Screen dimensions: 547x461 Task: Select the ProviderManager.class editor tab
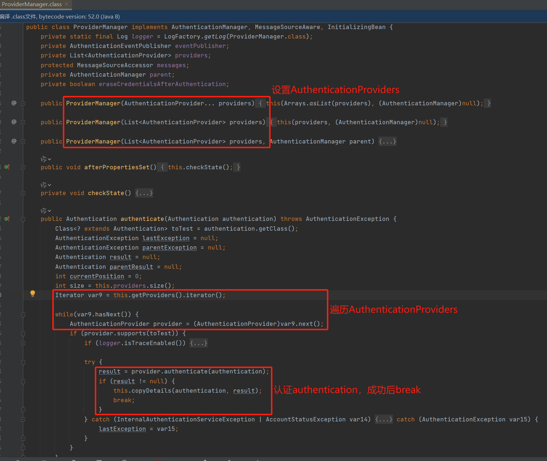[x=32, y=4]
